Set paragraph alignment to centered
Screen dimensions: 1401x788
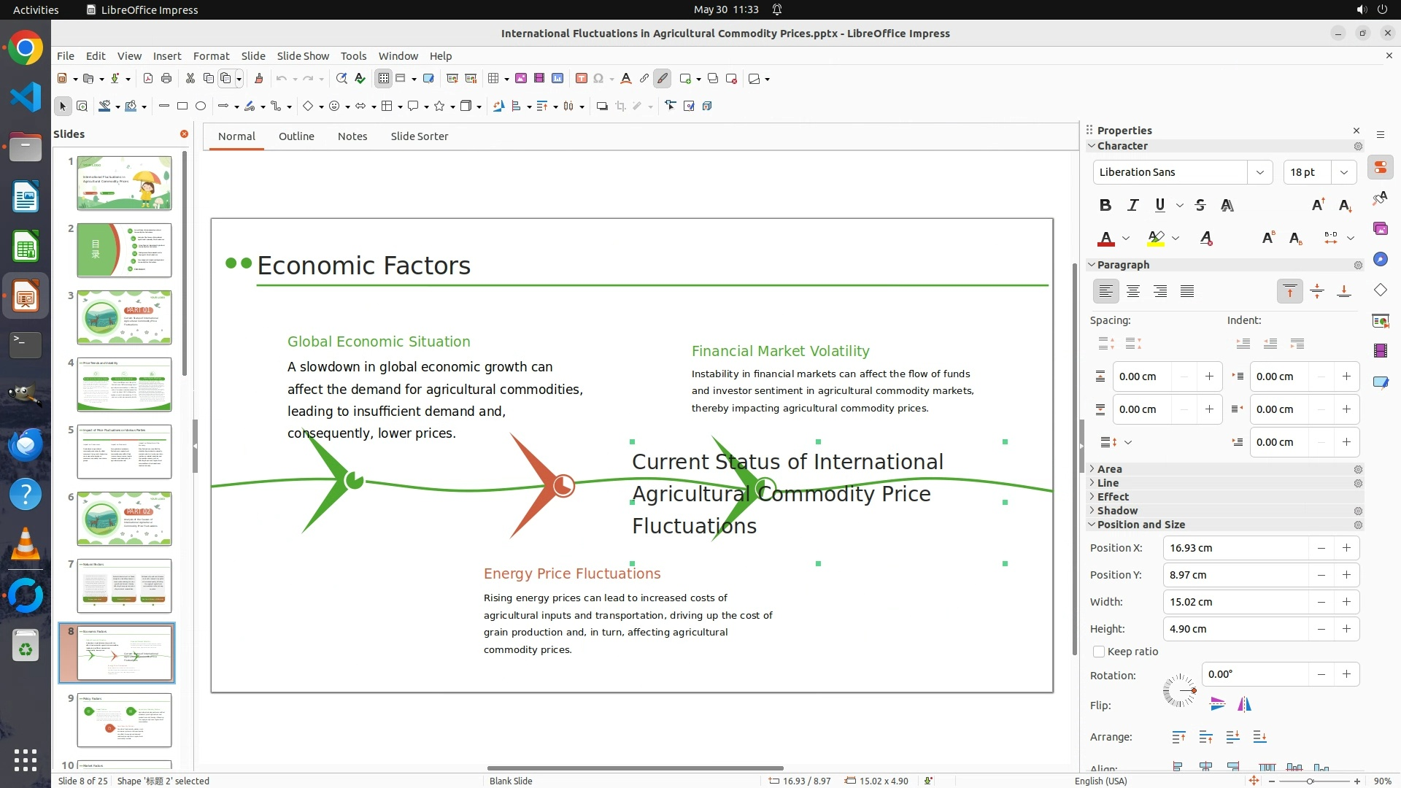click(1133, 292)
